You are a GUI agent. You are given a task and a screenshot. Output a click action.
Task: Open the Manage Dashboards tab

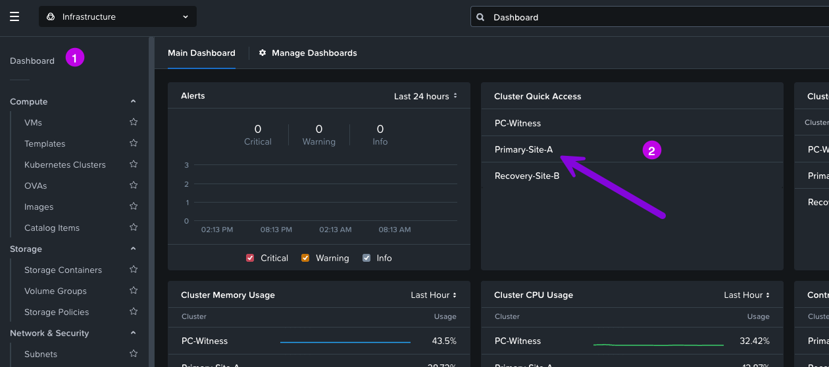pos(308,53)
